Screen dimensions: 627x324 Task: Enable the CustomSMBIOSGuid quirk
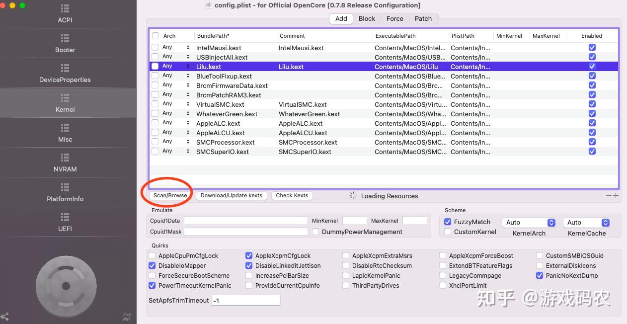540,255
